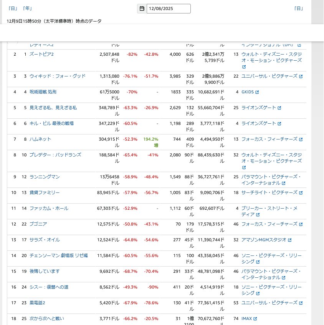Select the ハムネット title link
The height and width of the screenshot is (325, 324).
(x=40, y=139)
